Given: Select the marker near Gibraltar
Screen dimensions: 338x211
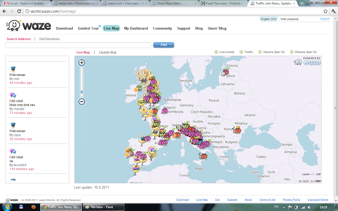Looking at the screenshot, I should point(136,168).
